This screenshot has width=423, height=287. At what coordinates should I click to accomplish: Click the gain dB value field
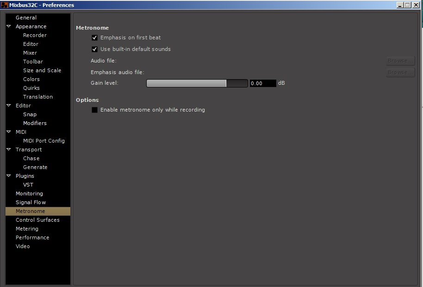tap(263, 83)
